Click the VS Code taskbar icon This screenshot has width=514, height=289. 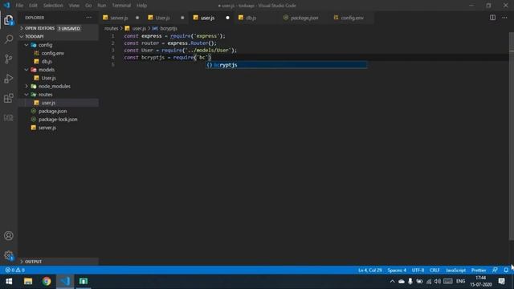pos(65,282)
